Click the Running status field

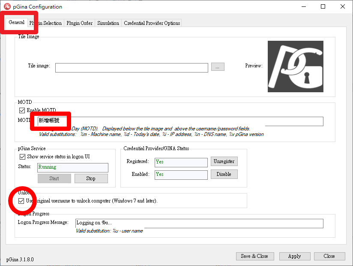[73, 167]
